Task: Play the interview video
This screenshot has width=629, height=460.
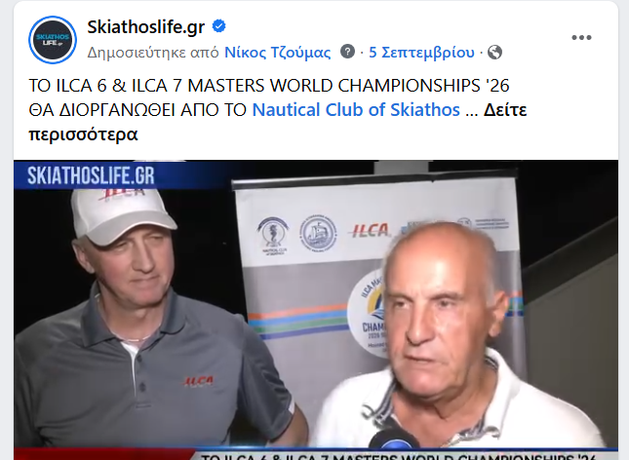Action: pos(316,310)
